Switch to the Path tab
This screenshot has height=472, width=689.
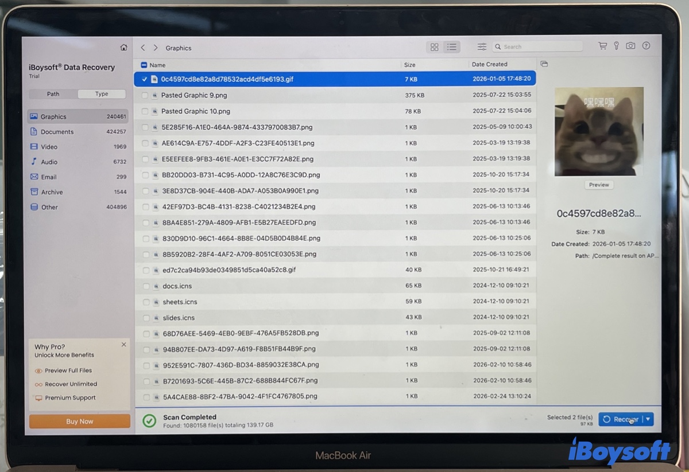[x=53, y=93]
